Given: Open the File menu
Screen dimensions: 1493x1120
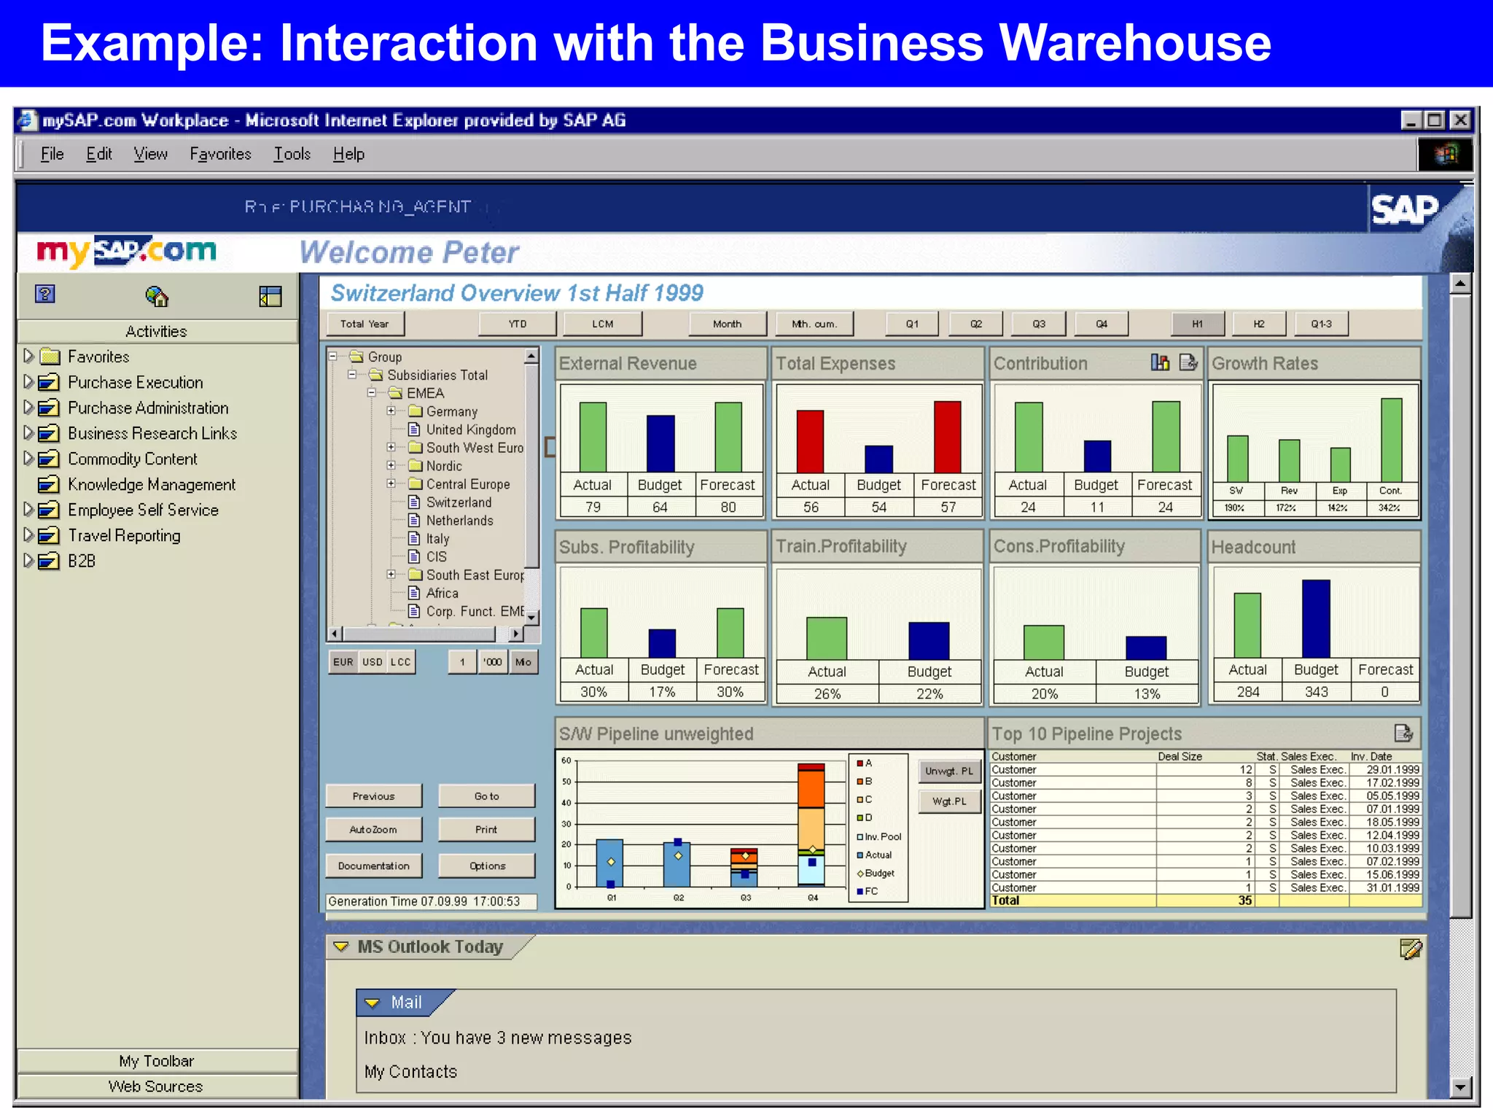Looking at the screenshot, I should click(x=52, y=154).
